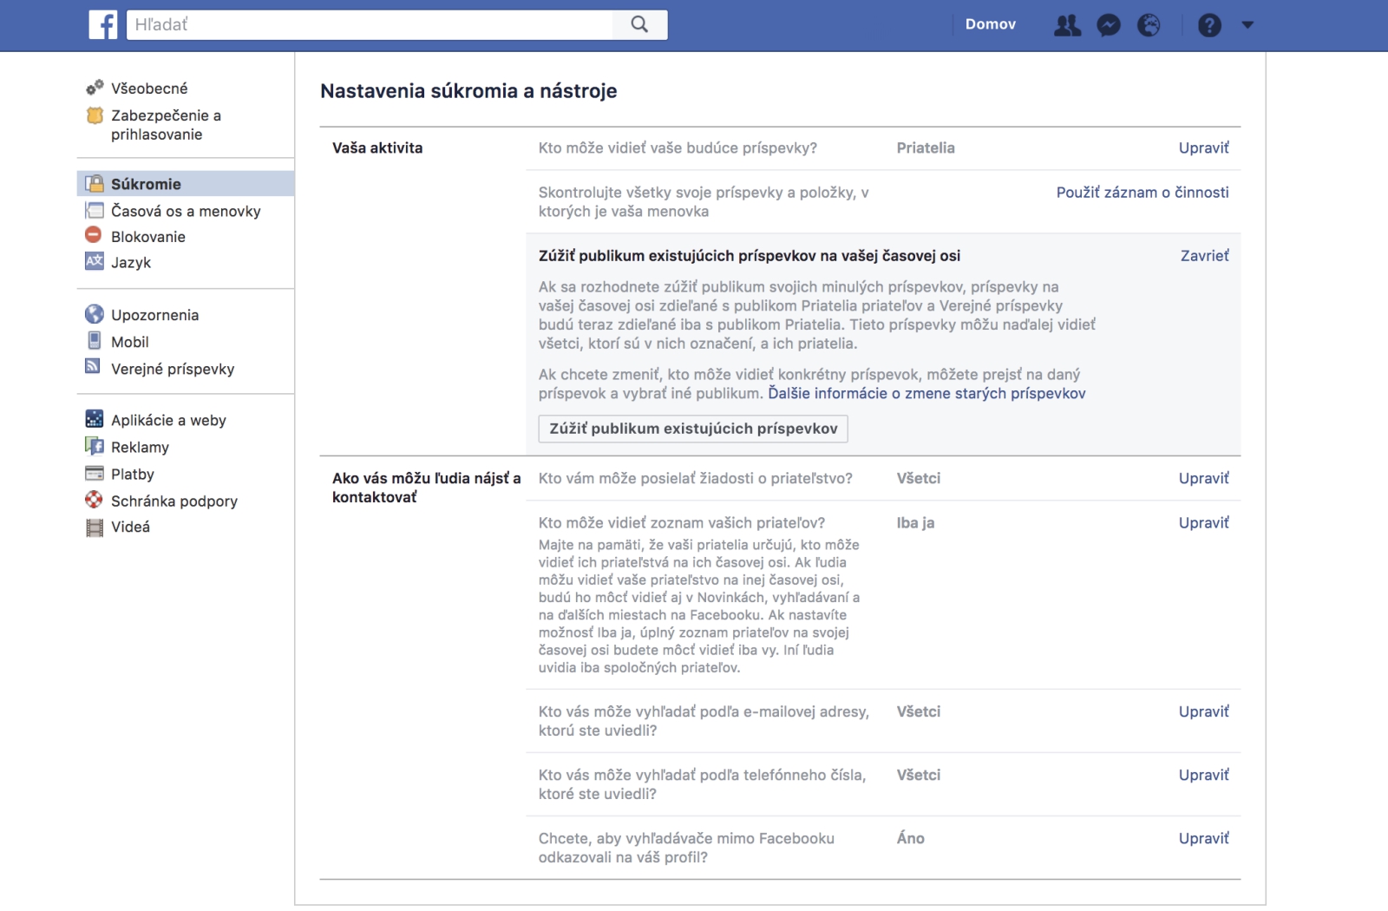
Task: Edit who can send friend requests
Action: [x=1203, y=478]
